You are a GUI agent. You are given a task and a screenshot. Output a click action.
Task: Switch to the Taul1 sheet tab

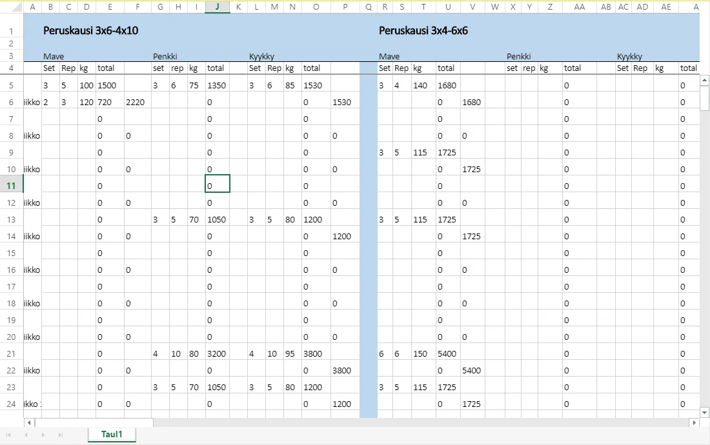(112, 434)
